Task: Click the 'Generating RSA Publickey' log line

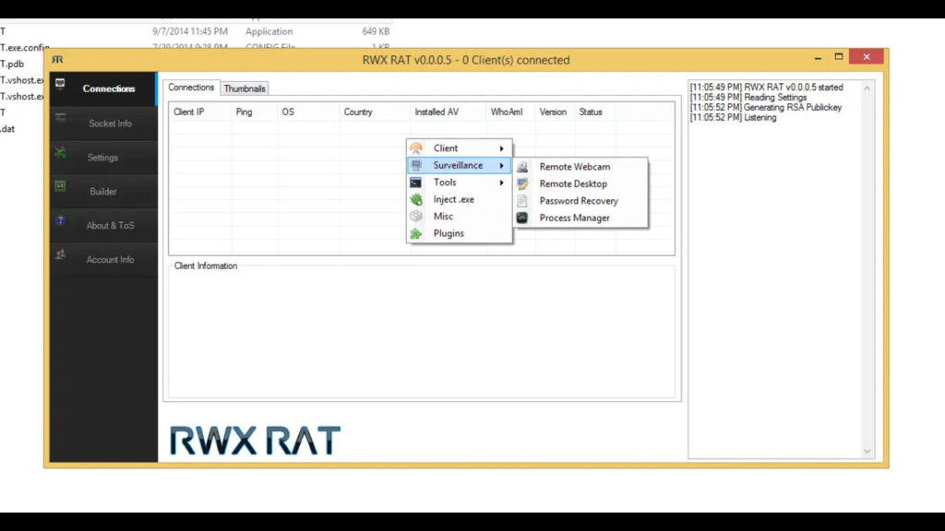Action: coord(765,107)
